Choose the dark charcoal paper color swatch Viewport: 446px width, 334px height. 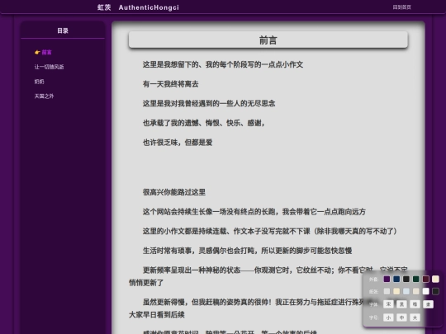(435, 291)
